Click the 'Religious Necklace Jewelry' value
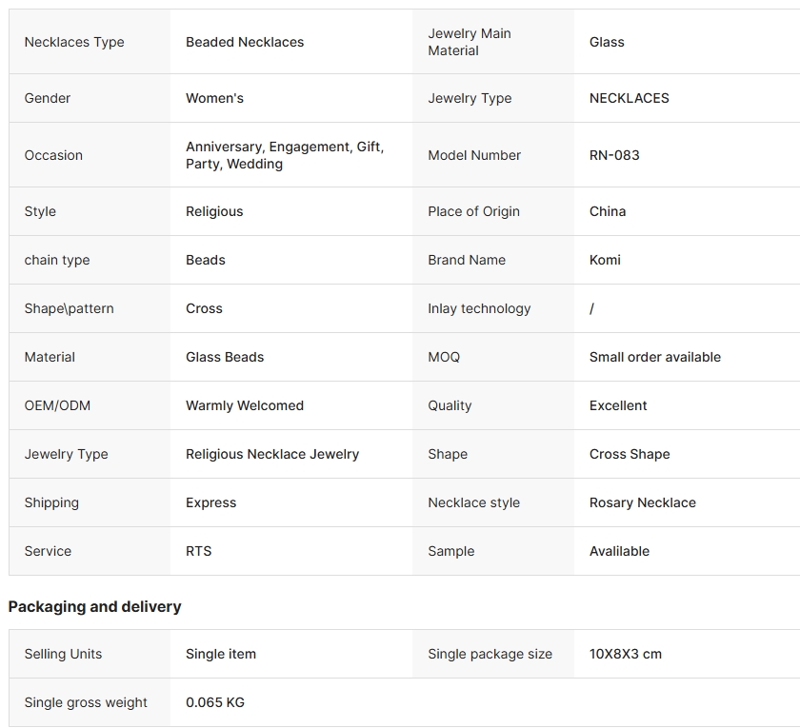This screenshot has width=800, height=728. pos(272,454)
